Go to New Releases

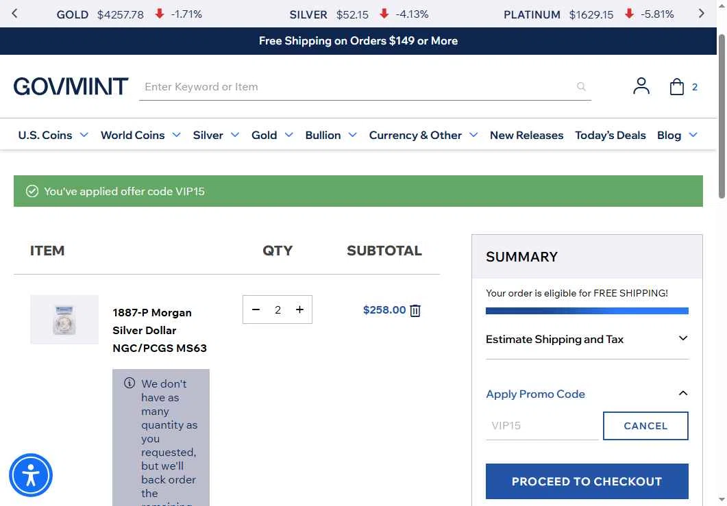pos(527,135)
